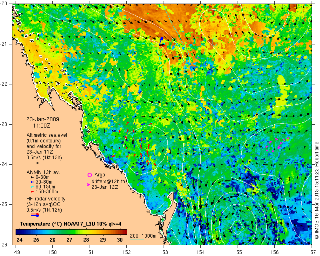Image resolution: width=320 pixels, height=256 pixels.
Task: Click the red and blue HF radar legend arrows
Action: (x=35, y=215)
